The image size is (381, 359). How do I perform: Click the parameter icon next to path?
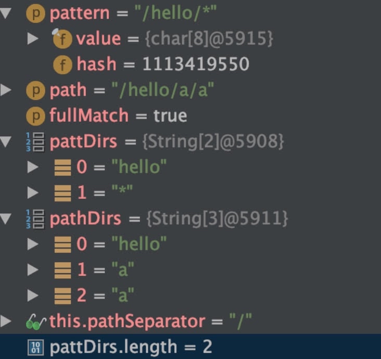coord(34,91)
